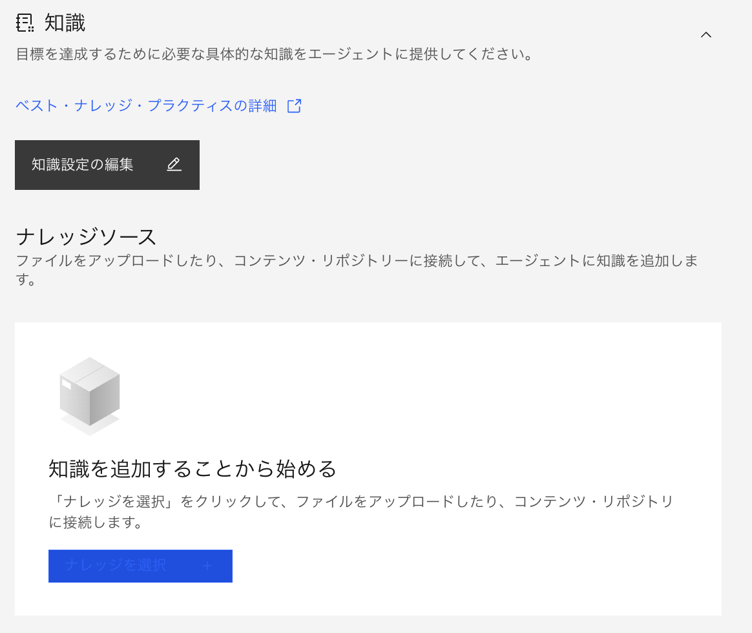
Task: Click the 知識 section title text
Action: (65, 23)
